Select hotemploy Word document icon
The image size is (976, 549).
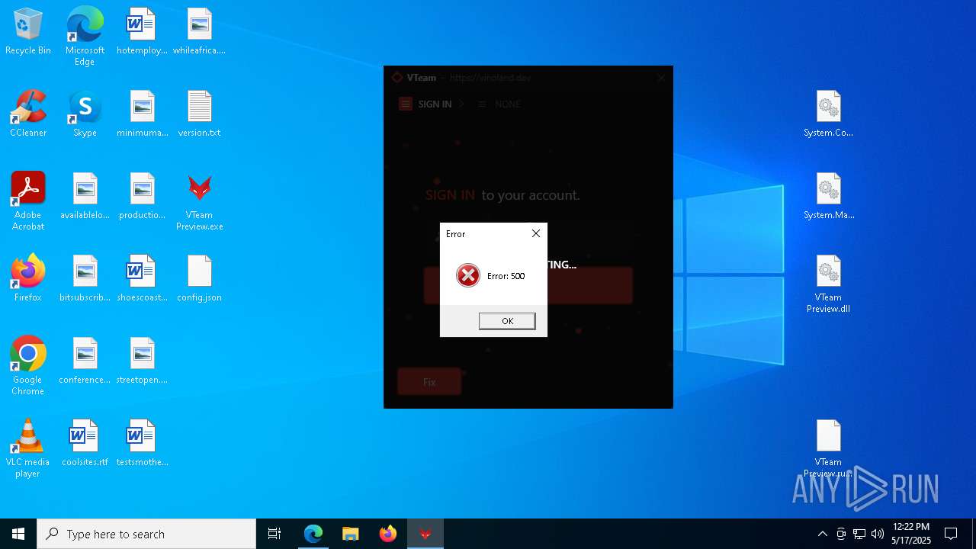(142, 32)
